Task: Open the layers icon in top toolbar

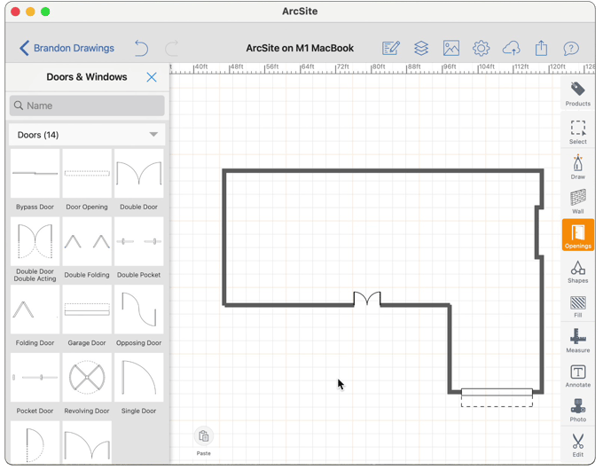Action: 421,48
